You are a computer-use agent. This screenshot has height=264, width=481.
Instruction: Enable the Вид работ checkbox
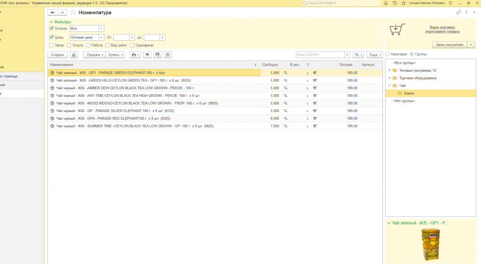click(108, 45)
